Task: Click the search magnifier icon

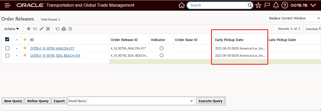Action: coord(250,5)
